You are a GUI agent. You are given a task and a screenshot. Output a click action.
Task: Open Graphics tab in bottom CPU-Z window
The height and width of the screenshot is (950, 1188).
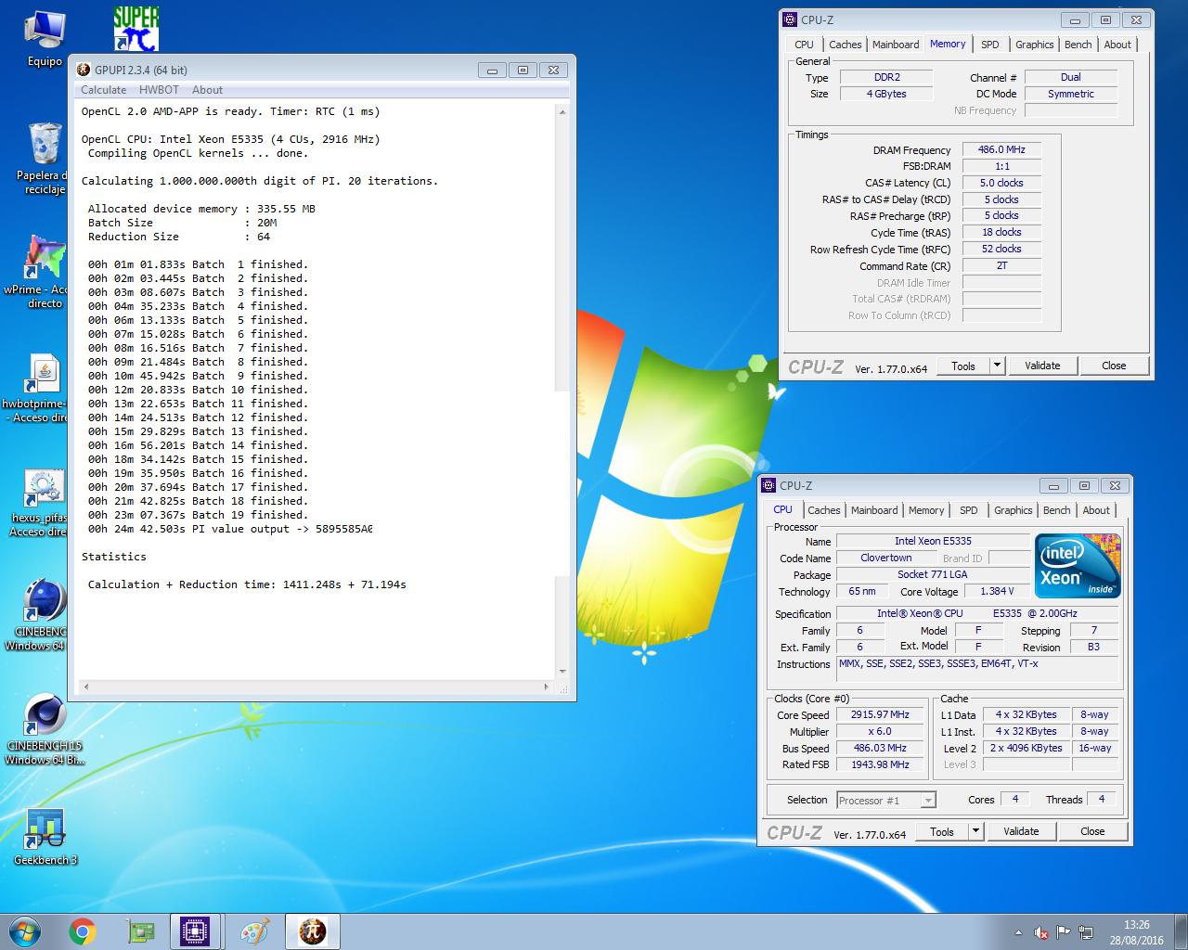[1013, 510]
